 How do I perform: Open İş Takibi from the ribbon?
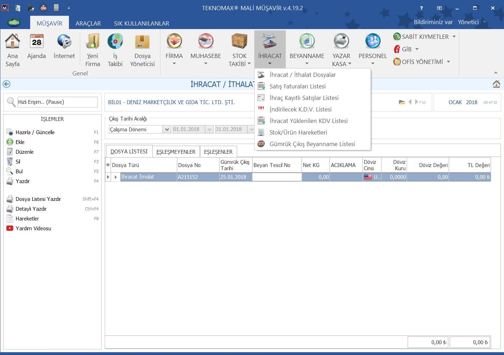pyautogui.click(x=115, y=42)
